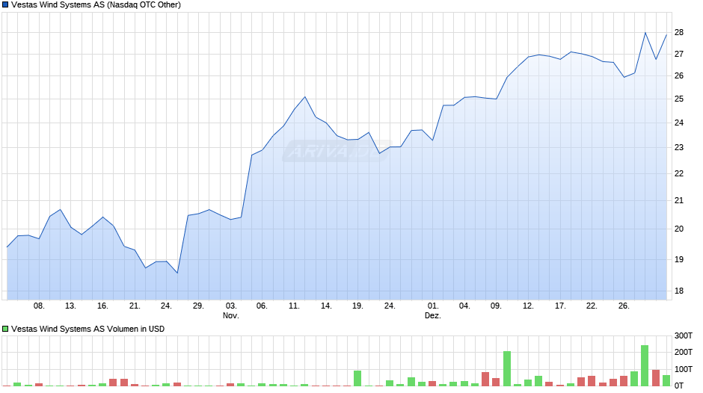
Task: Click the price axis label 27
Action: pos(679,54)
